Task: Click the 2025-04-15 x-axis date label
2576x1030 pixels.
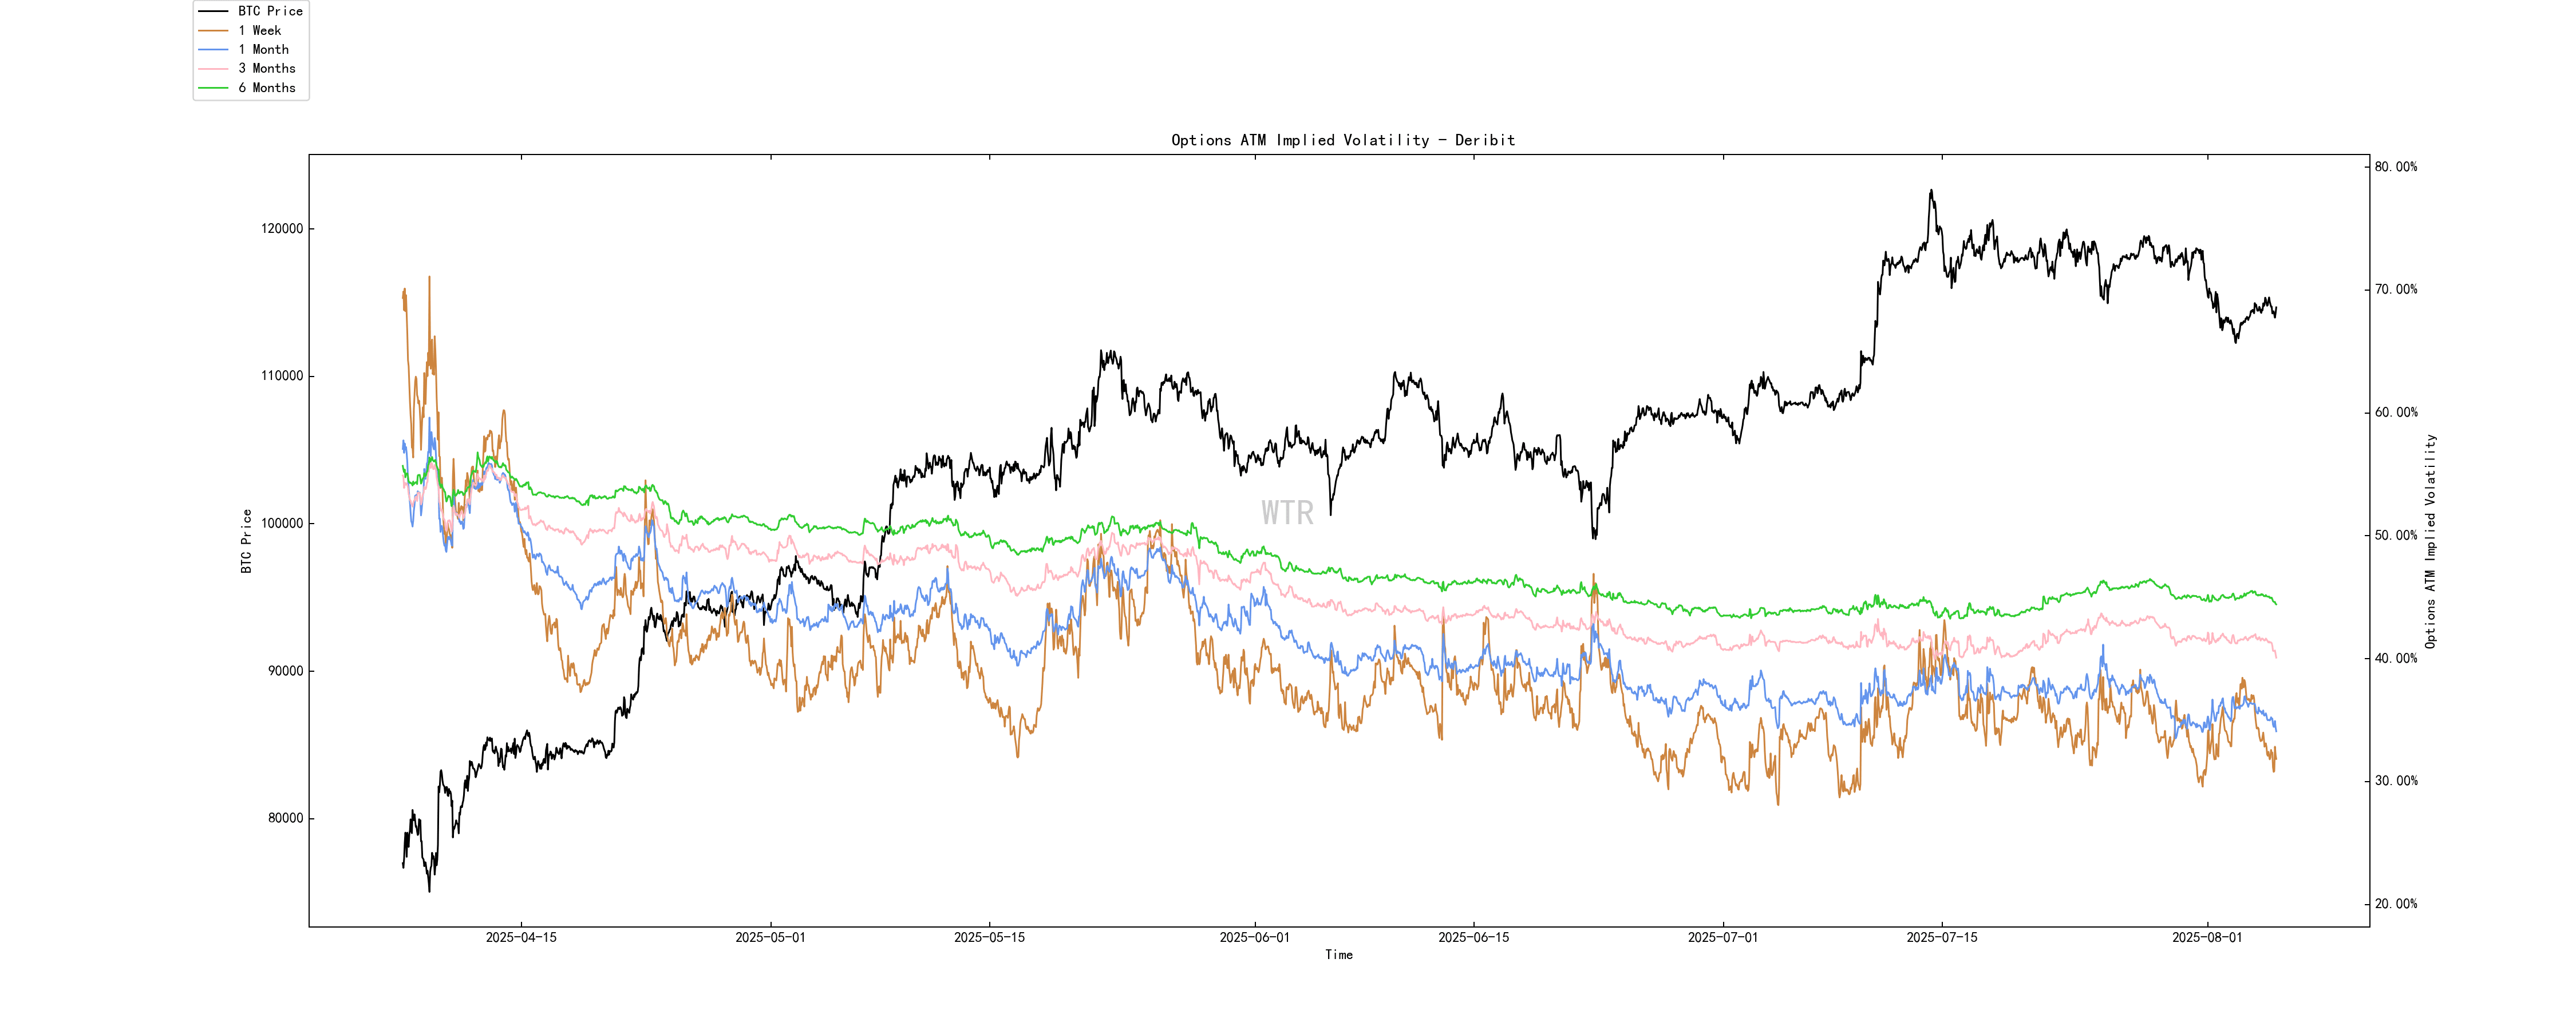Action: click(x=520, y=938)
